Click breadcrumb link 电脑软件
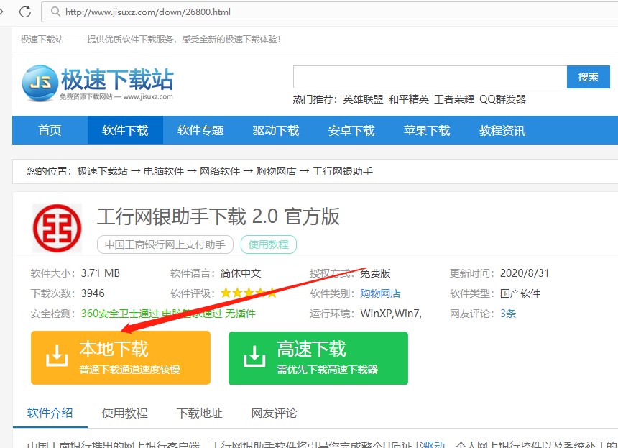 [x=164, y=171]
